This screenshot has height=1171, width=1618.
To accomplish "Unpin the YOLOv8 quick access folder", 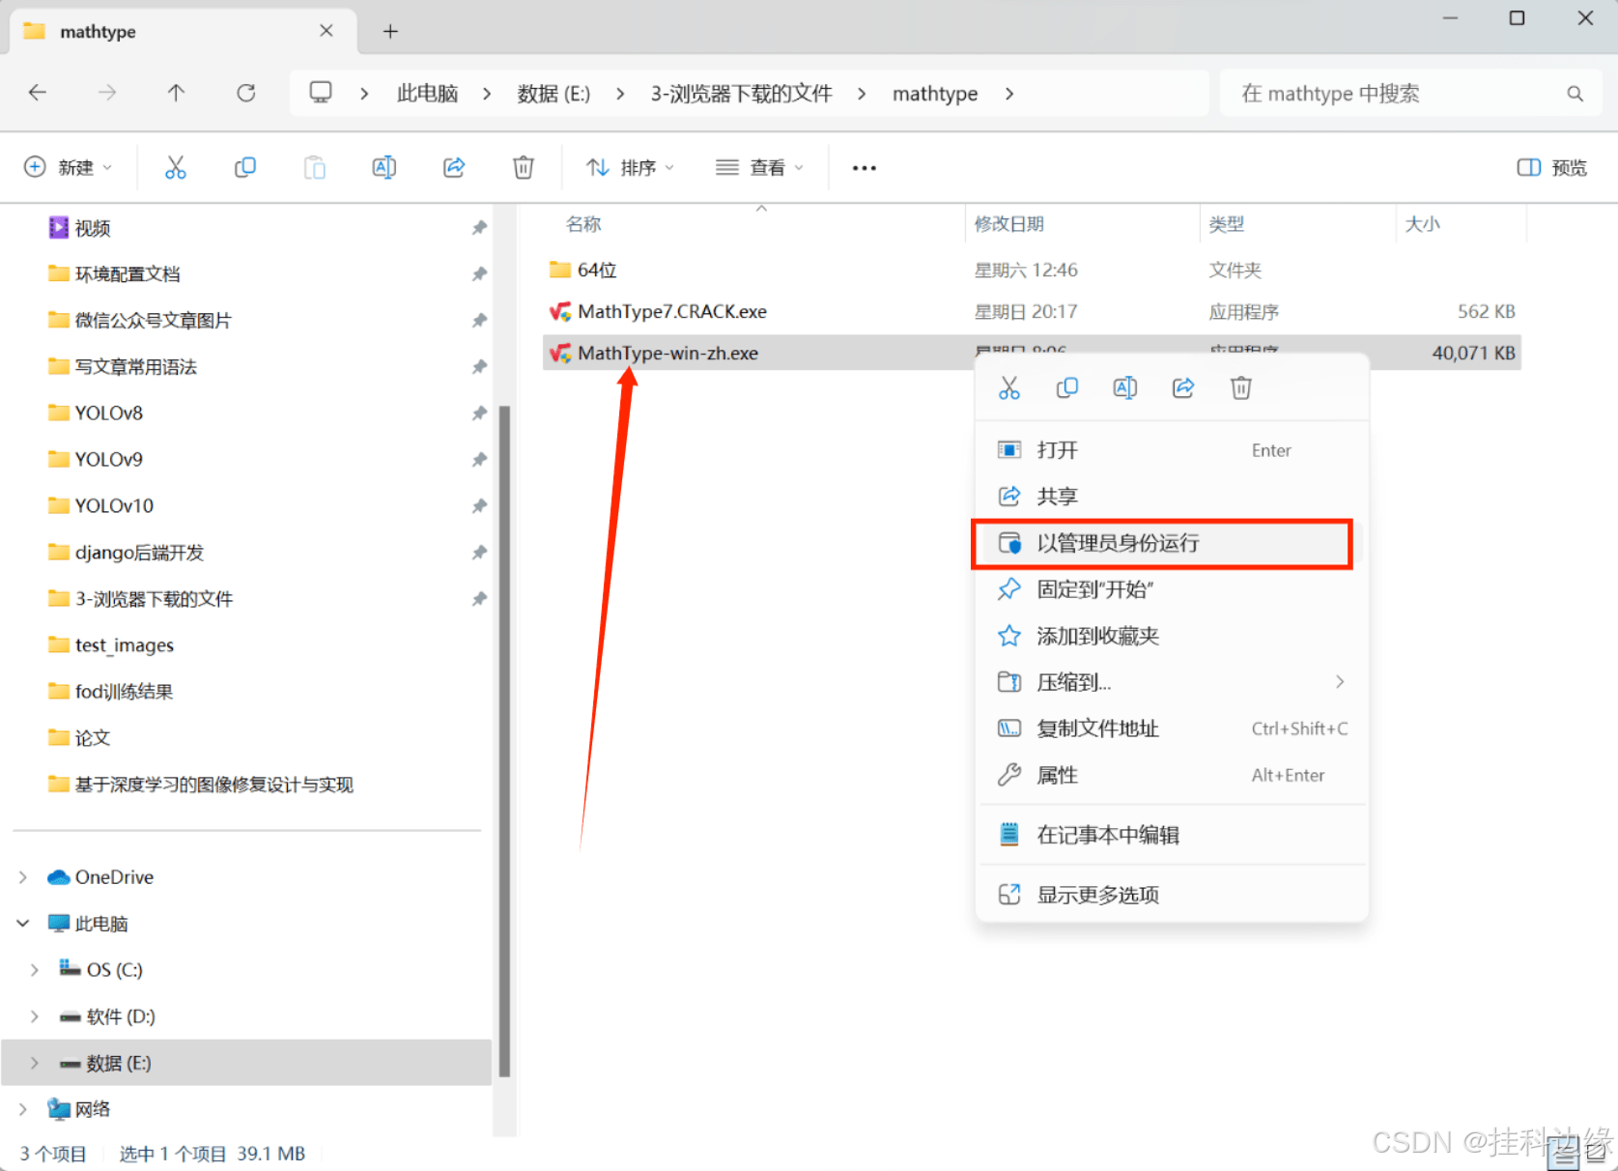I will pyautogui.click(x=479, y=414).
